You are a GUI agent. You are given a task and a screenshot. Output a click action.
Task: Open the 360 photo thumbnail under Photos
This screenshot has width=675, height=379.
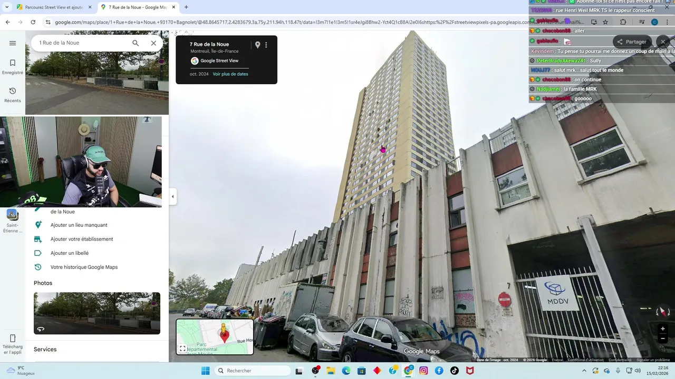97,313
